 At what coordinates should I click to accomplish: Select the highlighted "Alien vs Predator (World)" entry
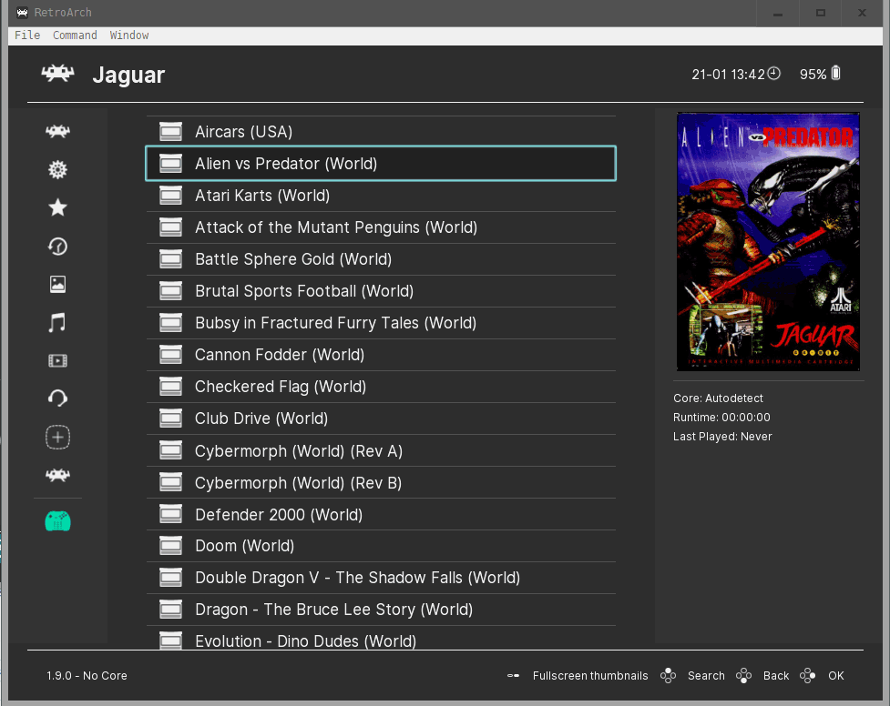click(x=381, y=164)
